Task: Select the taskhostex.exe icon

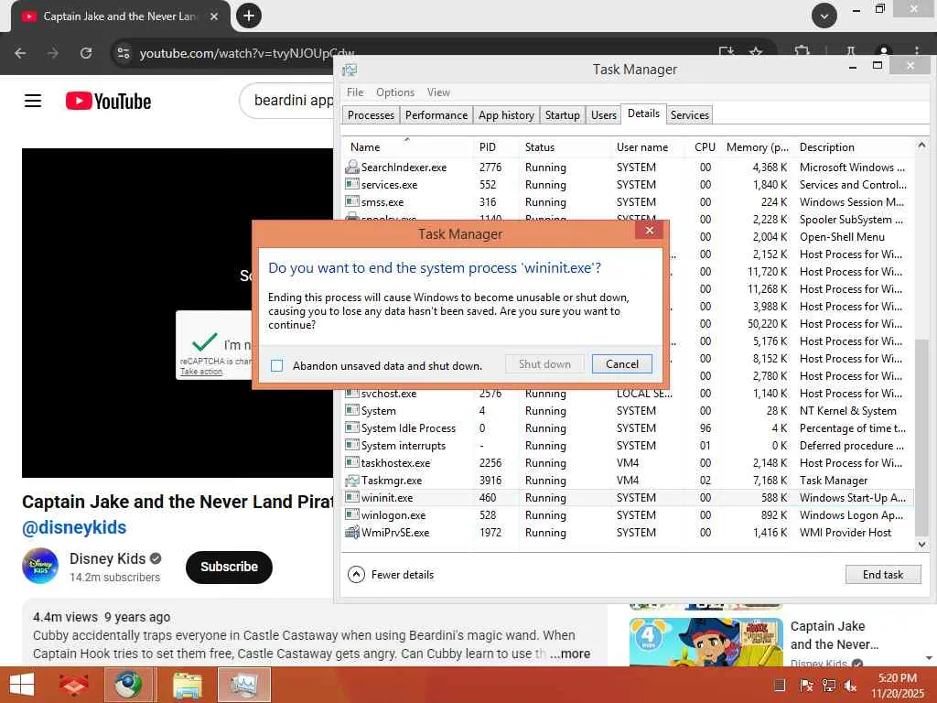Action: tap(352, 462)
